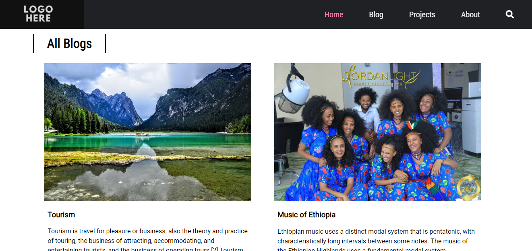Open the Blog nav item
Image resolution: width=532 pixels, height=251 pixels.
[376, 14]
